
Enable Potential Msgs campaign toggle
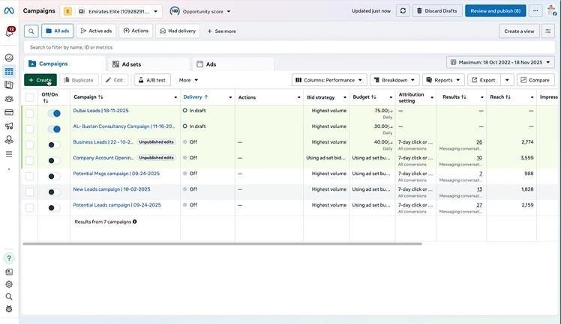coord(54,177)
